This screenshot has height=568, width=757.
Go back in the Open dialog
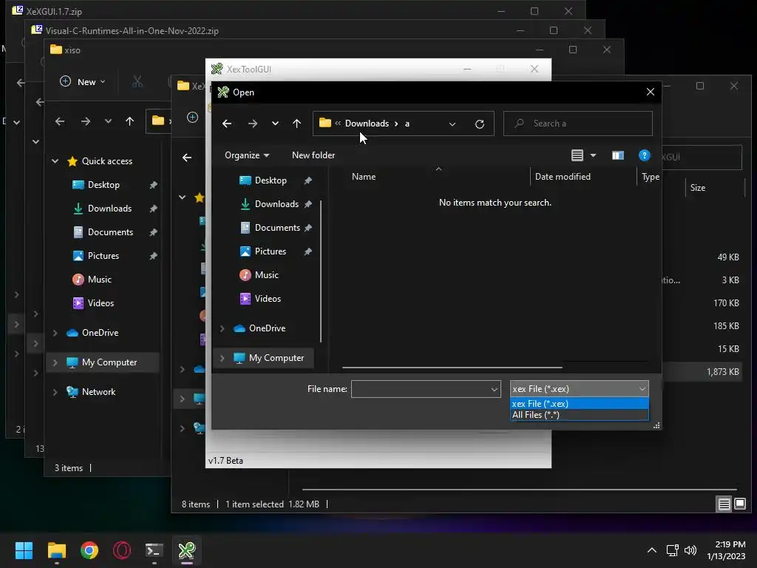pyautogui.click(x=227, y=124)
